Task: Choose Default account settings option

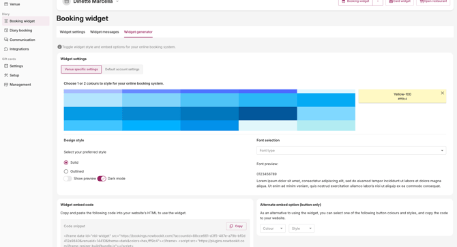Action: pos(122,70)
